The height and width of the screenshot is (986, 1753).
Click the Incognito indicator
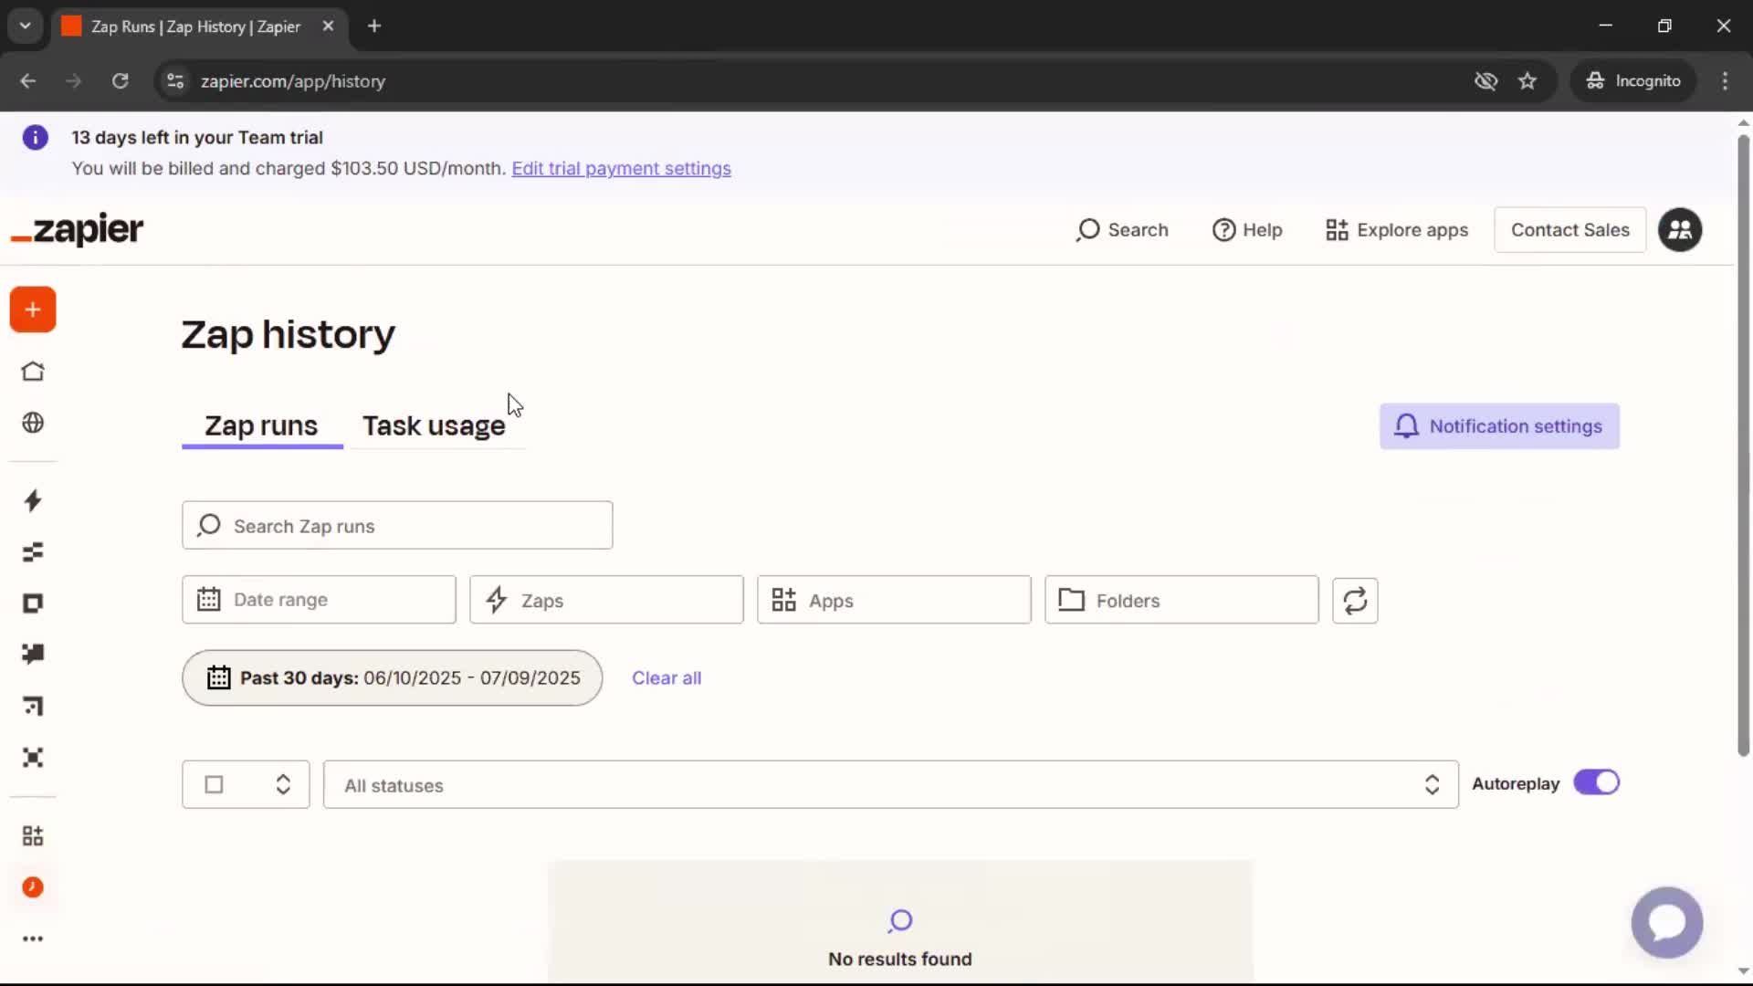point(1633,81)
